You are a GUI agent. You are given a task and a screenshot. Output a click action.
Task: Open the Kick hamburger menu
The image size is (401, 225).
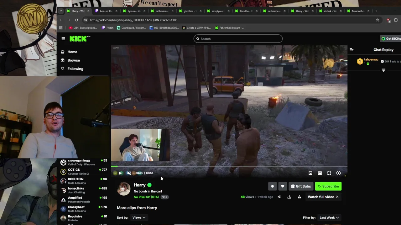click(x=63, y=39)
